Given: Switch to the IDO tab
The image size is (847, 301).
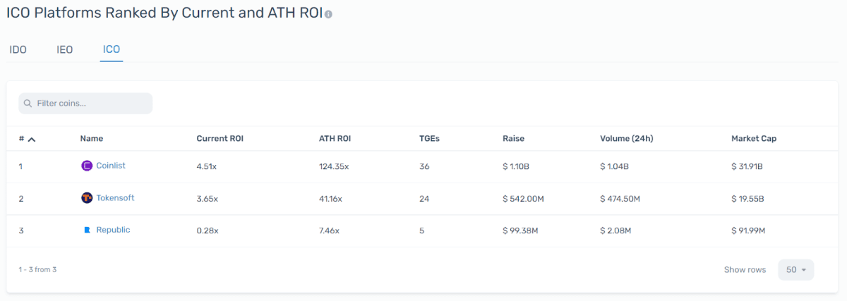Looking at the screenshot, I should [x=18, y=50].
